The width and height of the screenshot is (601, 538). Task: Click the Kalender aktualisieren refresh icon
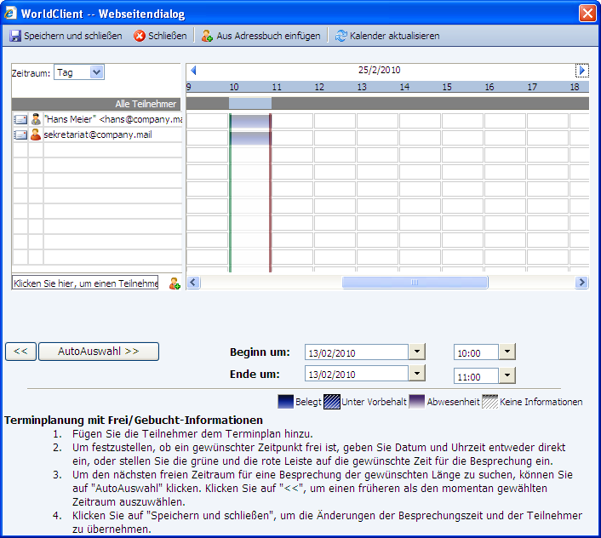[x=341, y=36]
